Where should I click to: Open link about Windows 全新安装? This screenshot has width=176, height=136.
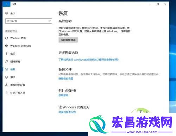pyautogui.click(x=89, y=60)
